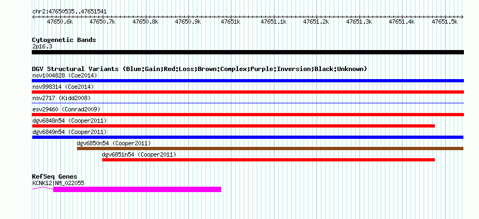Click the brown dgv6850n54 complex variant bar
Viewport: 479px width, 219px height.
coord(270,149)
